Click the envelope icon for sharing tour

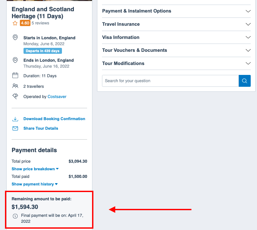[x=15, y=128]
